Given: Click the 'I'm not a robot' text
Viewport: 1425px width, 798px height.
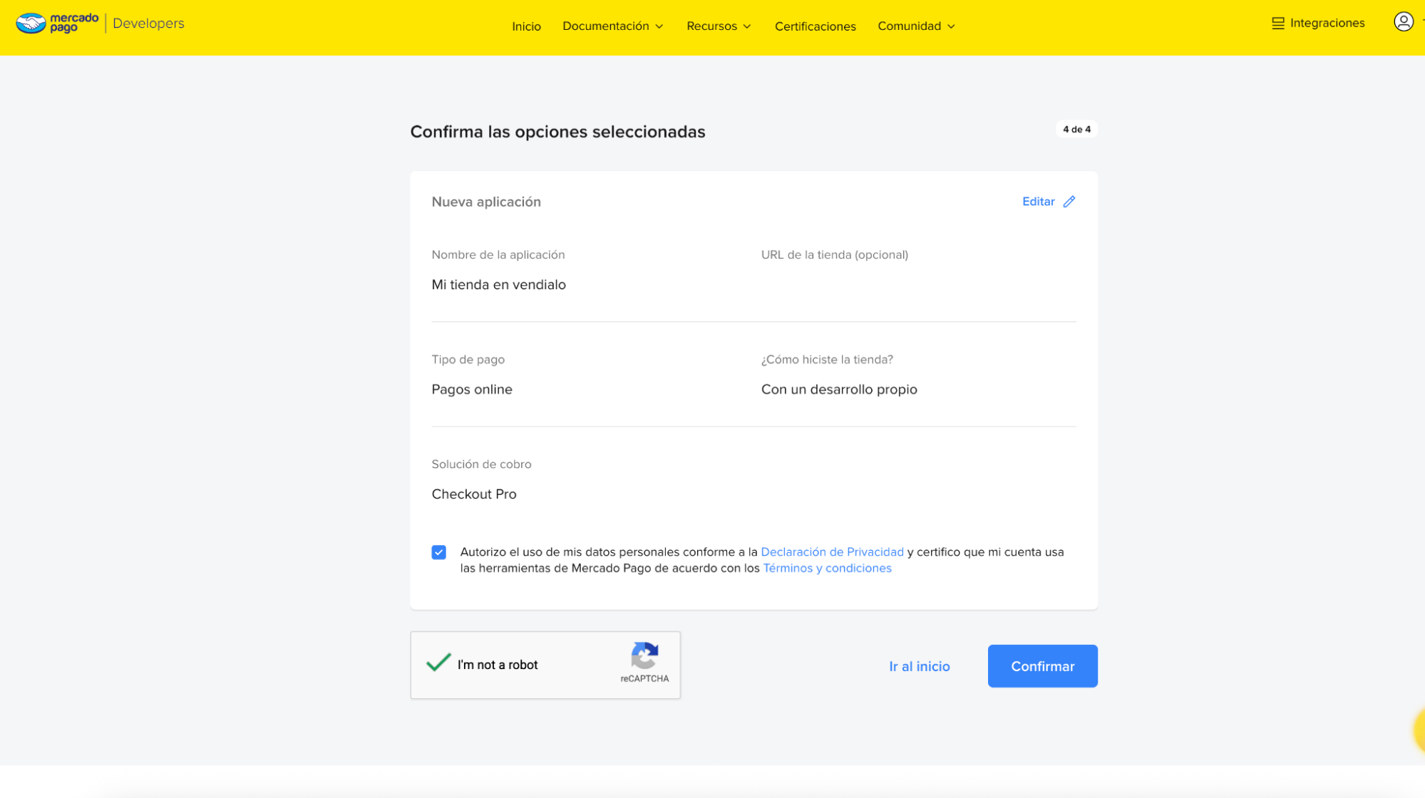Looking at the screenshot, I should click(497, 665).
